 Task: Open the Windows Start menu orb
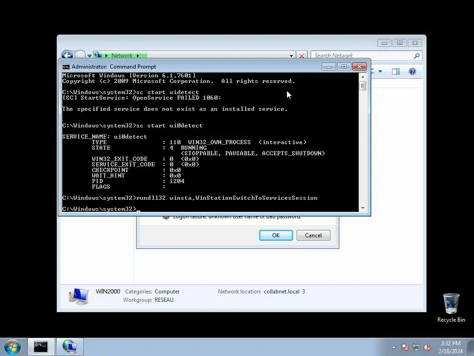click(12, 347)
